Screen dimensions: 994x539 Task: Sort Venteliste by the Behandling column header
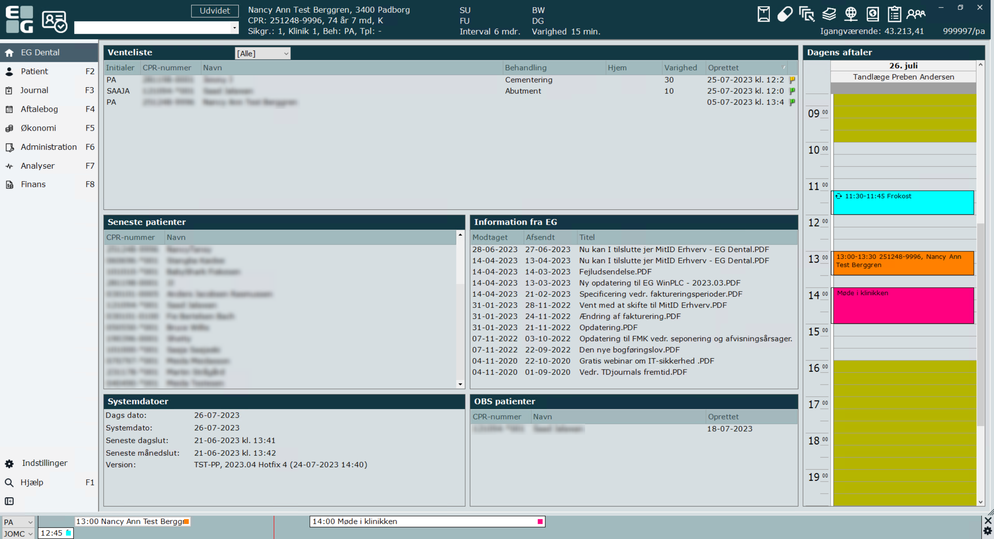click(x=554, y=68)
